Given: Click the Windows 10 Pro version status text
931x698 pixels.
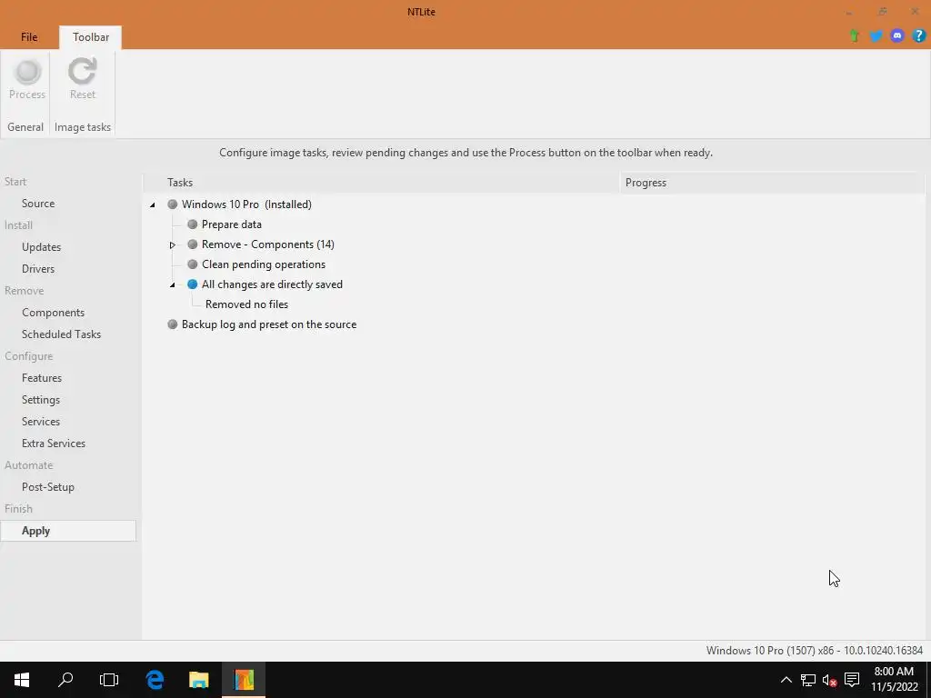Looking at the screenshot, I should click(814, 651).
